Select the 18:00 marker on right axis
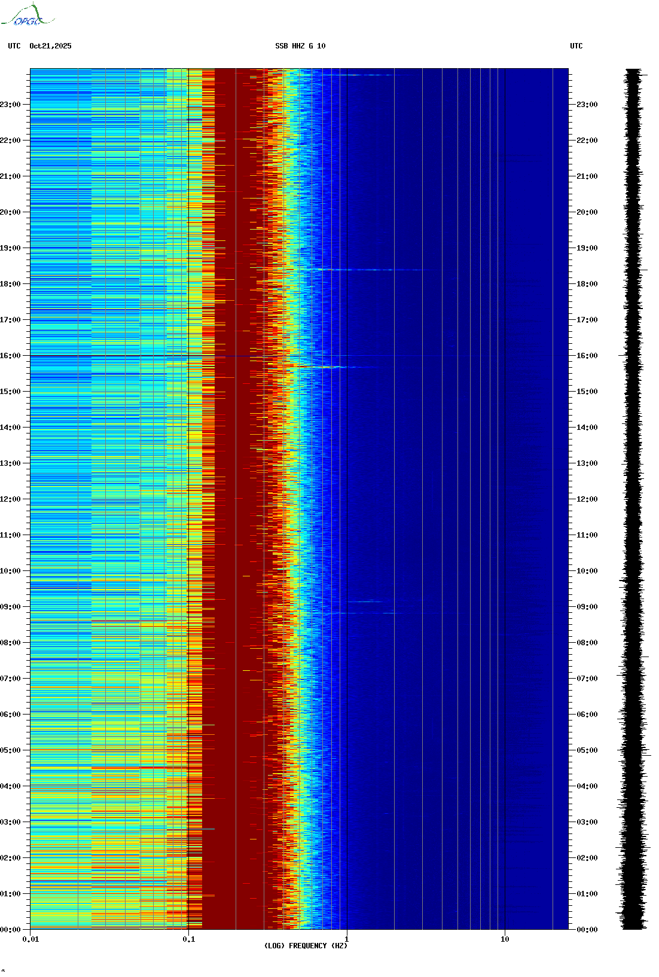The image size is (659, 977). 587,284
